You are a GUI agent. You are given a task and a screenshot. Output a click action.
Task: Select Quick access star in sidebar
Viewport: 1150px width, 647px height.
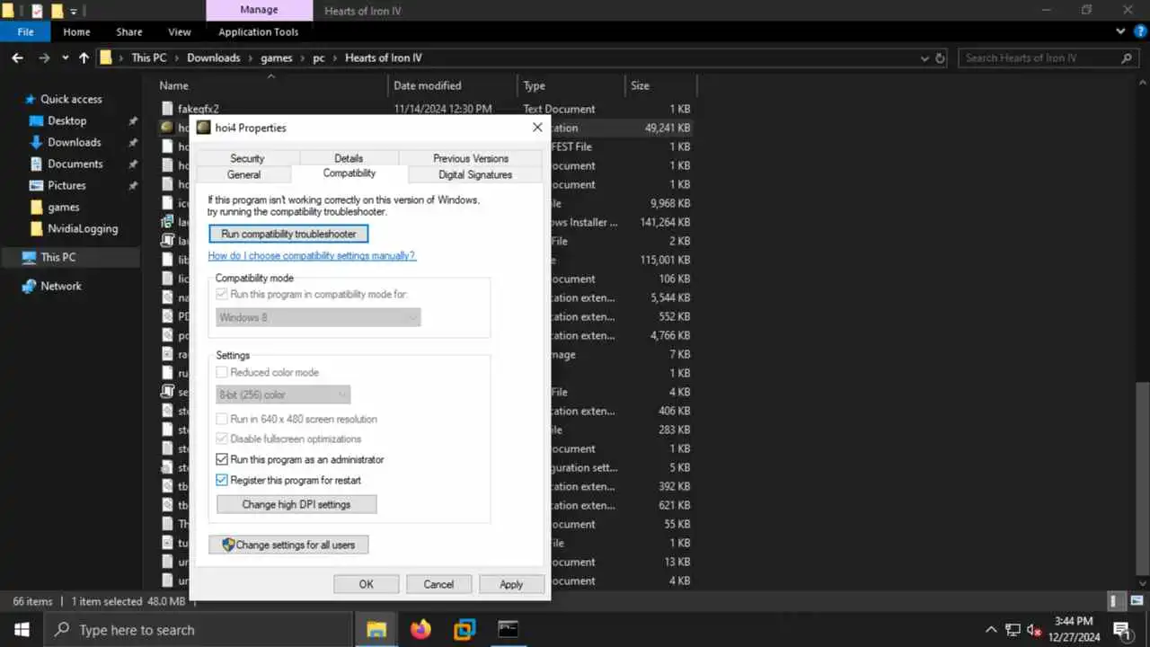[x=30, y=99]
